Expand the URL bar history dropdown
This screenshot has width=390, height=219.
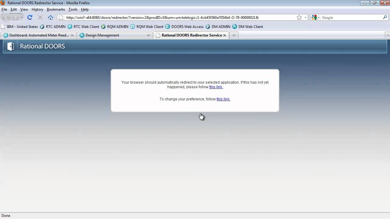[305, 17]
